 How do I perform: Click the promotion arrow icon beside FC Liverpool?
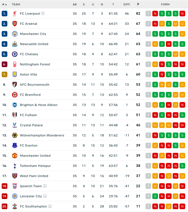click(43, 13)
